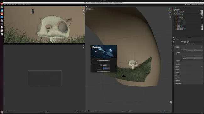Open Viewport sampling presets icon
The image size is (204, 114).
click(201, 47)
